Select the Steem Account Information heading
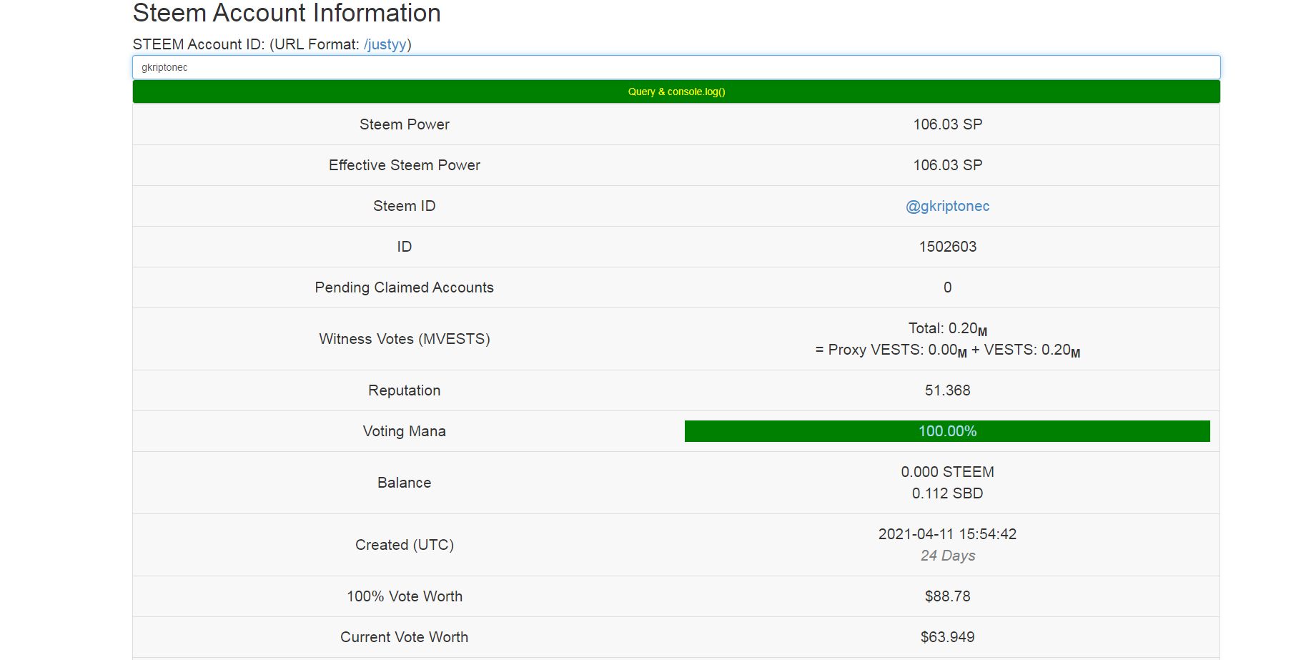This screenshot has width=1311, height=660. pyautogui.click(x=287, y=13)
